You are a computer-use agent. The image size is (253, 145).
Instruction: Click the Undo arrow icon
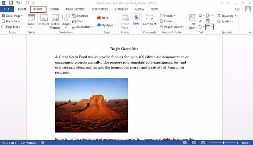(x=18, y=3)
